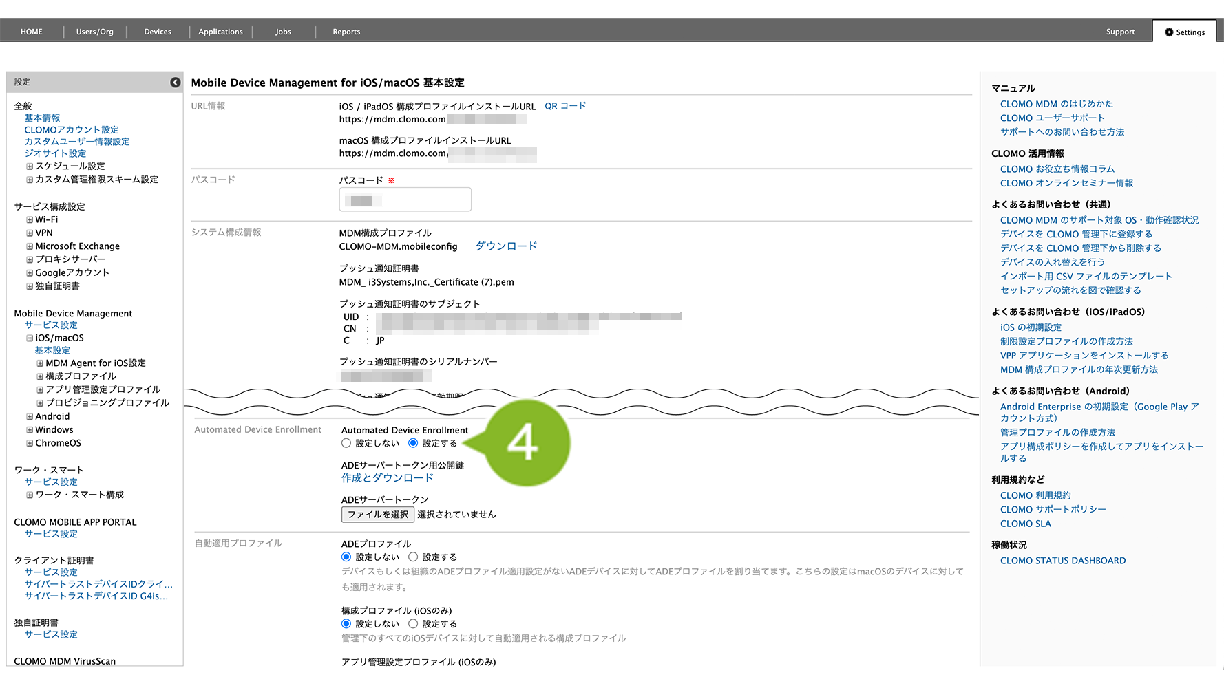
Task: Open the Users/Org menu
Action: 95,32
